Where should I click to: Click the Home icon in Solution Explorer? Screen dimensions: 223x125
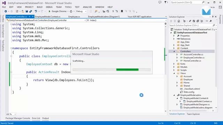179,21
